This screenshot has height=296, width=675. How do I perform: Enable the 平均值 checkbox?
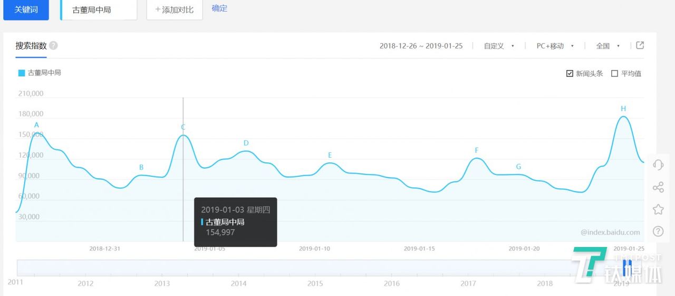614,74
